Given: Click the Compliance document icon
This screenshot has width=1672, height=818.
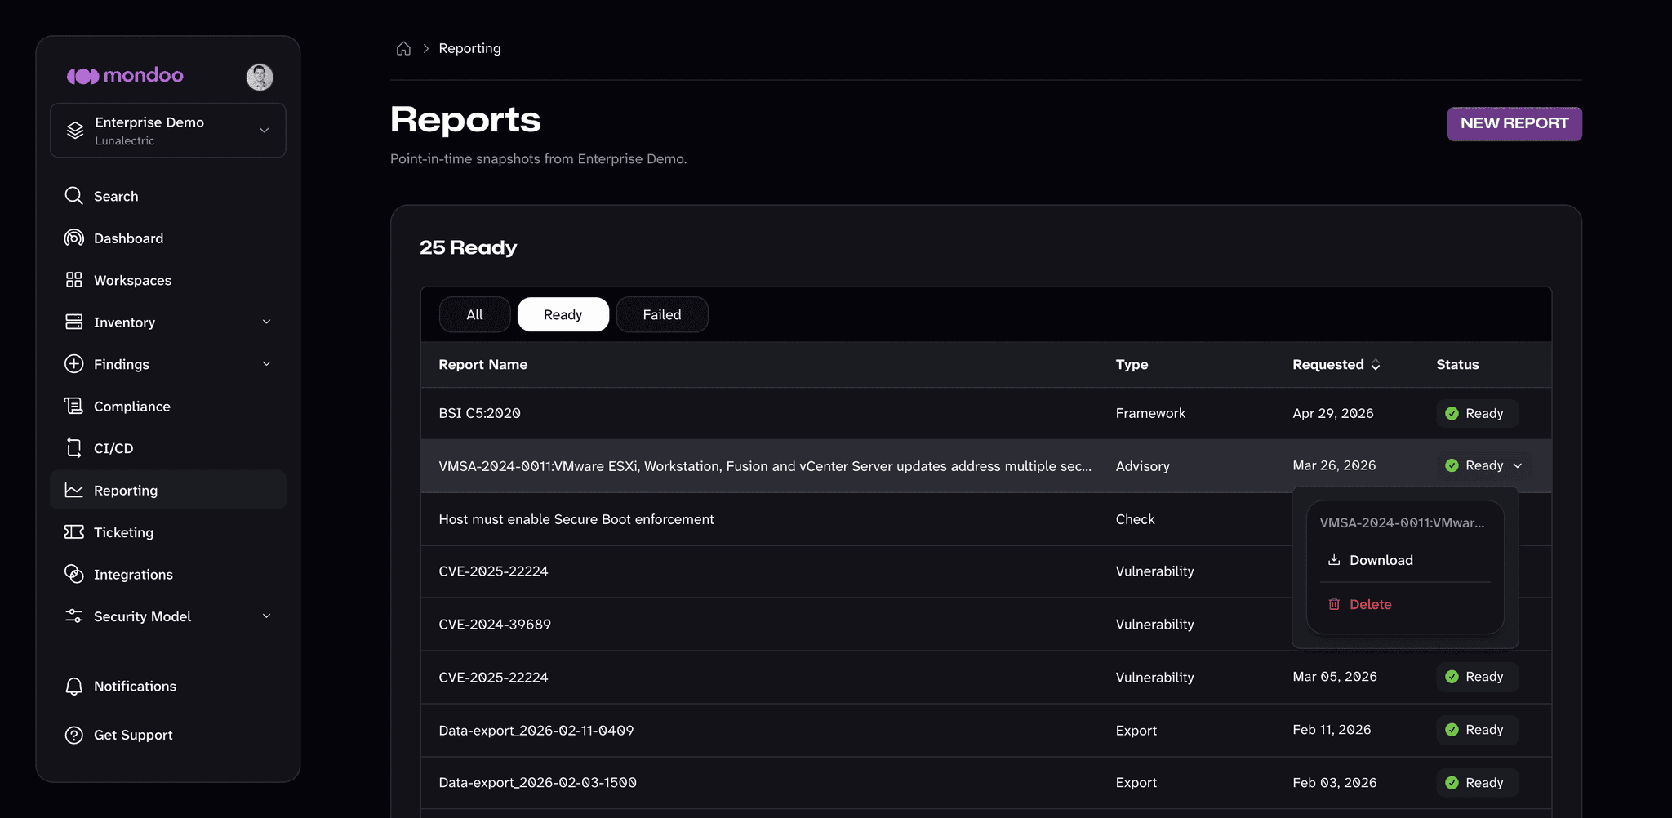Looking at the screenshot, I should [x=73, y=406].
